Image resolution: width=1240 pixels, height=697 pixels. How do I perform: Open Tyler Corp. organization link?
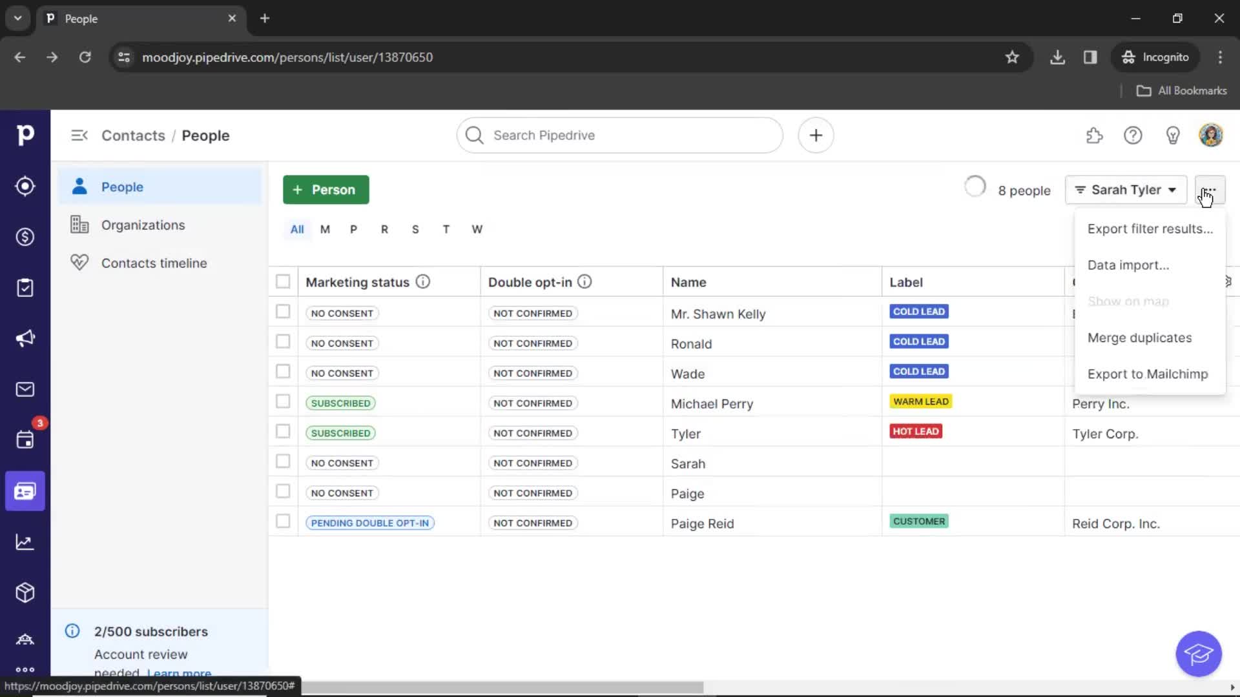tap(1105, 434)
